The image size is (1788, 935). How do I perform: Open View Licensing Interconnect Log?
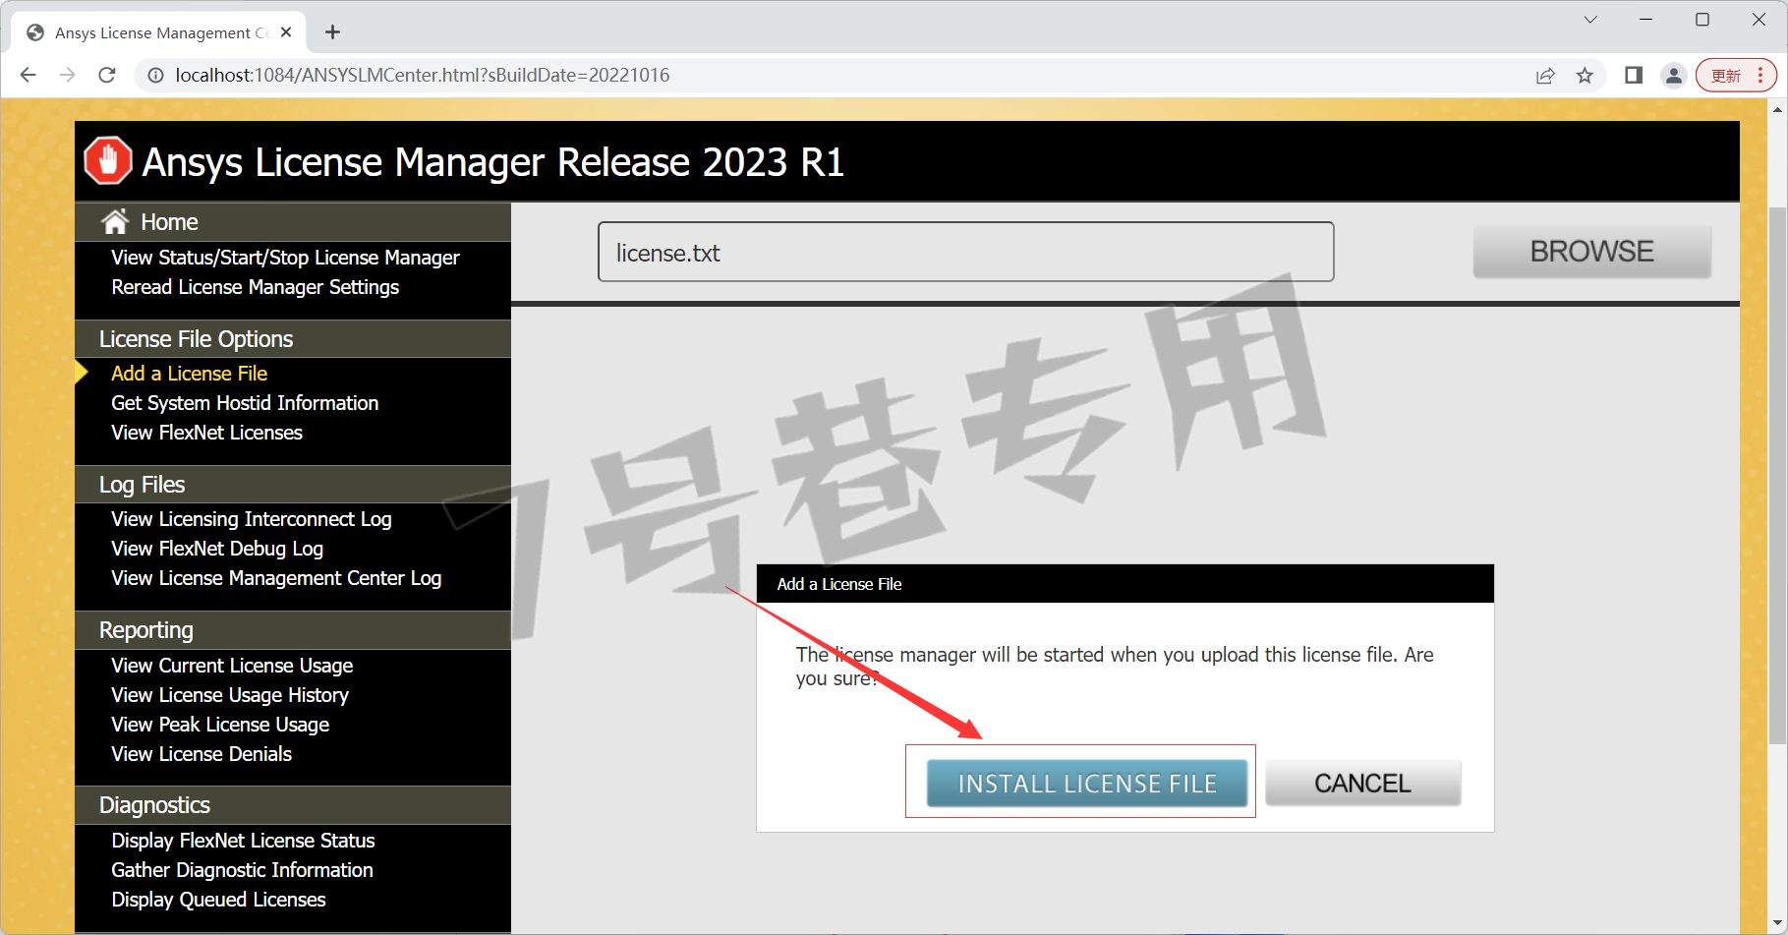pyautogui.click(x=252, y=519)
